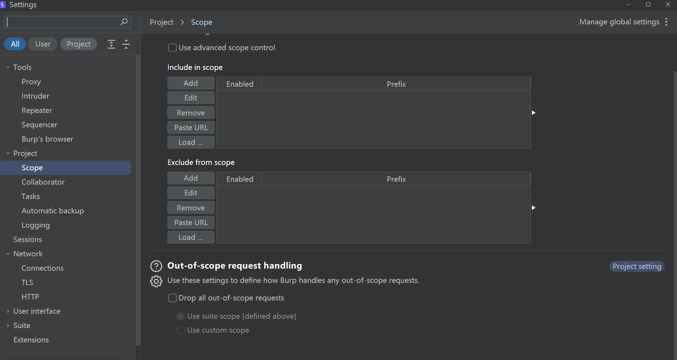Select the Use custom scope radio option
677x360 pixels.
pos(181,330)
